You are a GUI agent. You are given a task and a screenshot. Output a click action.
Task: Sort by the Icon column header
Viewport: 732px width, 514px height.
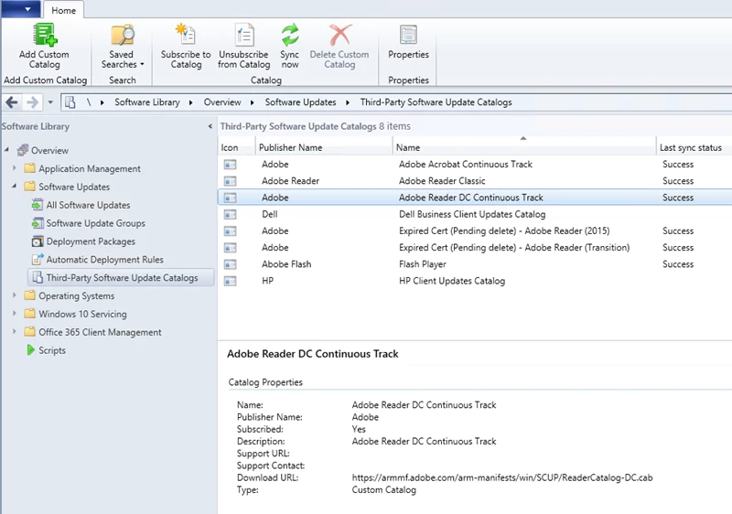pyautogui.click(x=237, y=147)
